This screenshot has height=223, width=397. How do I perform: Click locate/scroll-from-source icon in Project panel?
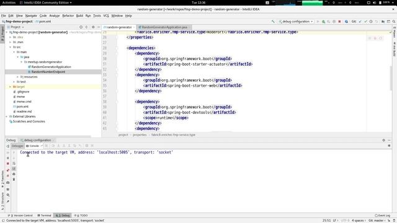tap(81, 27)
